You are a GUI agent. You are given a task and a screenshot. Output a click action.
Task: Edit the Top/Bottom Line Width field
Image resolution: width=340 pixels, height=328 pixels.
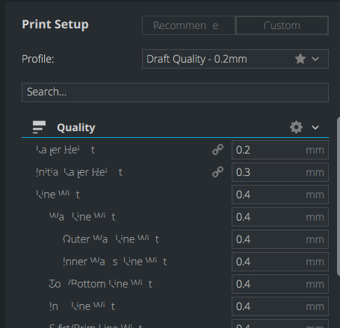pos(280,284)
